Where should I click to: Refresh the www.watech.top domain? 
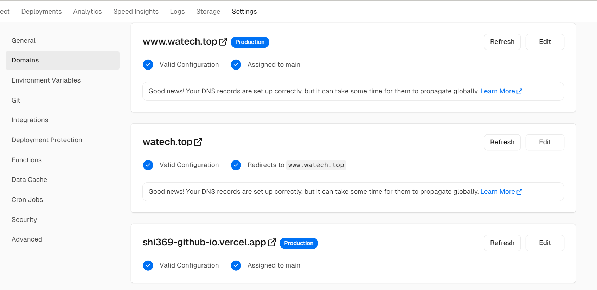click(502, 42)
